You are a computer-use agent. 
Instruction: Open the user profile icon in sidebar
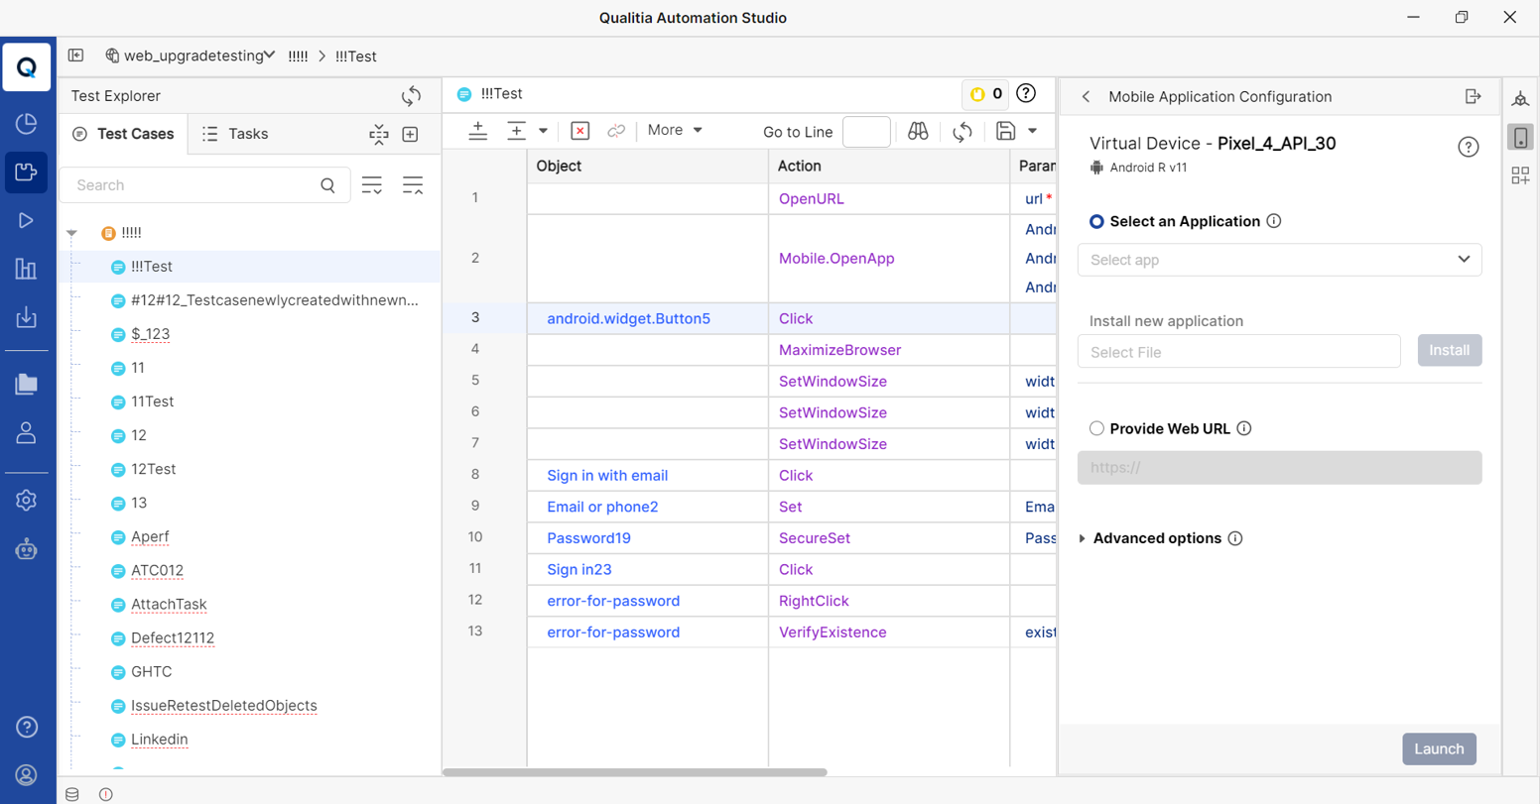pyautogui.click(x=27, y=433)
